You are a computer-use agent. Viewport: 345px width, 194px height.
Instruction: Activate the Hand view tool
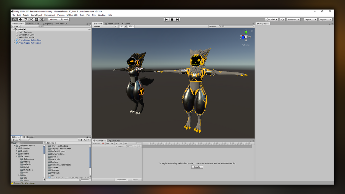[x=15, y=19]
